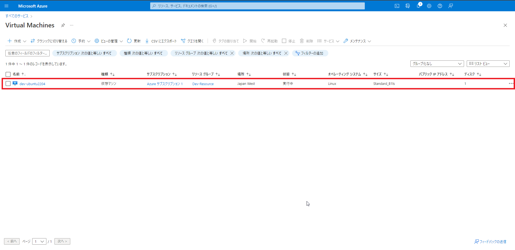Viewport: 515px width, 250px height.
Task: Open the feedback icon in top bar
Action: (x=451, y=6)
